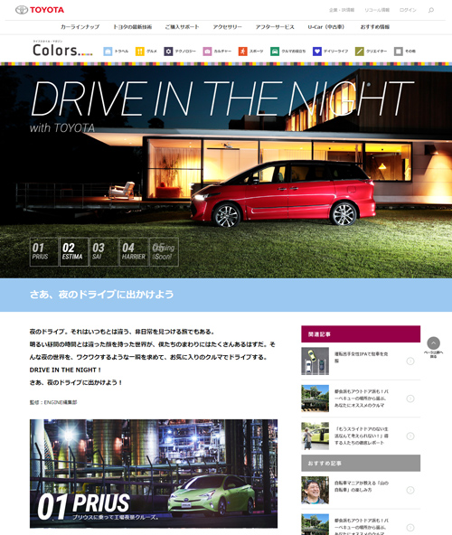Image resolution: width=452 pixels, height=535 pixels.
Task: Click the arrow beside the slide-door article
Action: click(x=410, y=436)
